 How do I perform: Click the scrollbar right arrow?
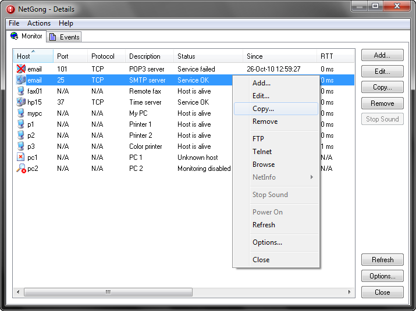click(350, 292)
